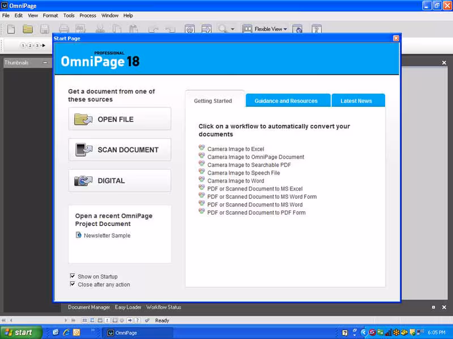This screenshot has height=339, width=453.
Task: Open the Edit menu
Action: (19, 16)
